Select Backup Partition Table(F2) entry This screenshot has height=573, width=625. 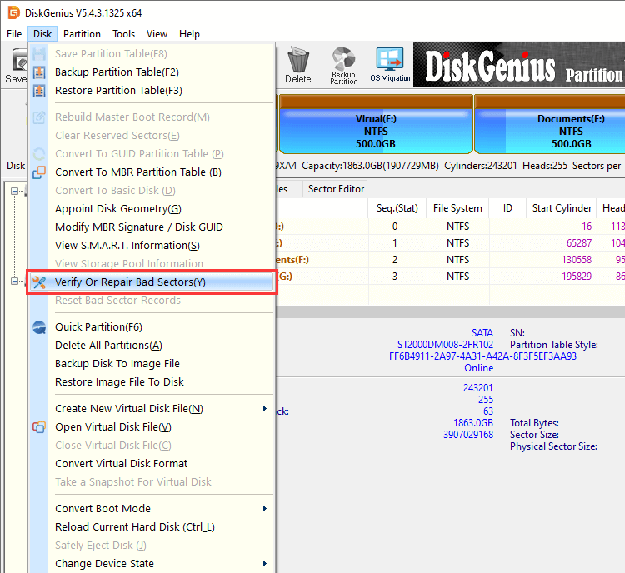pyautogui.click(x=117, y=72)
